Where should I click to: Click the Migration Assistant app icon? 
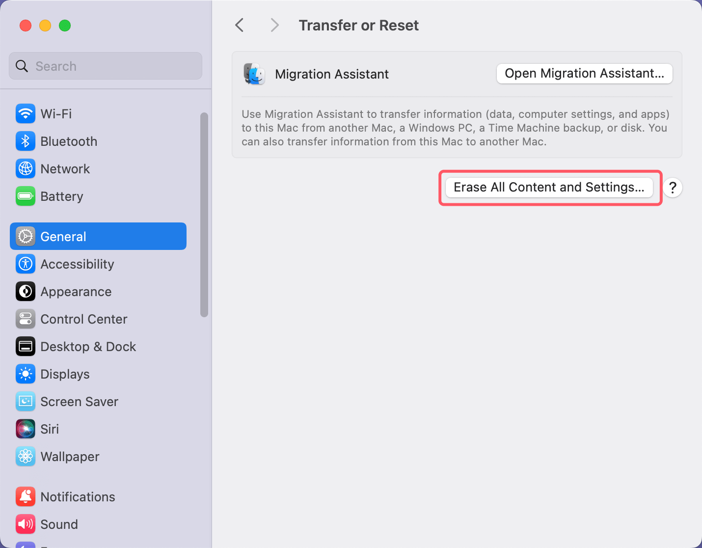[x=254, y=74]
